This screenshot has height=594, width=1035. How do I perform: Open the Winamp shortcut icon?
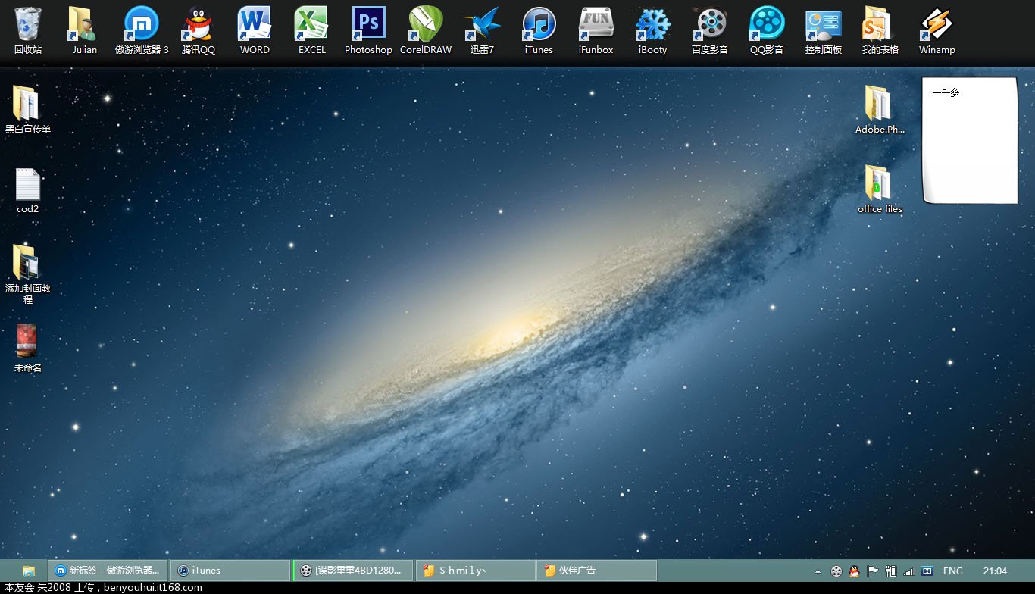pos(937,25)
